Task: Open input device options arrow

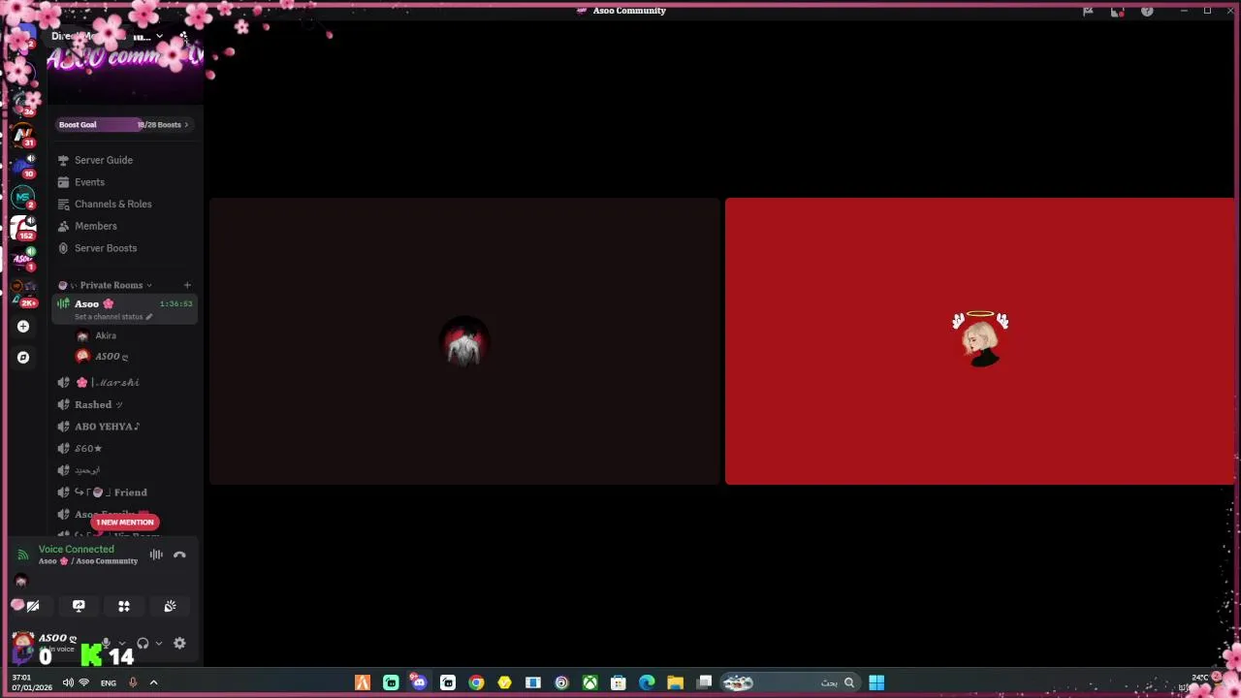Action: click(121, 643)
